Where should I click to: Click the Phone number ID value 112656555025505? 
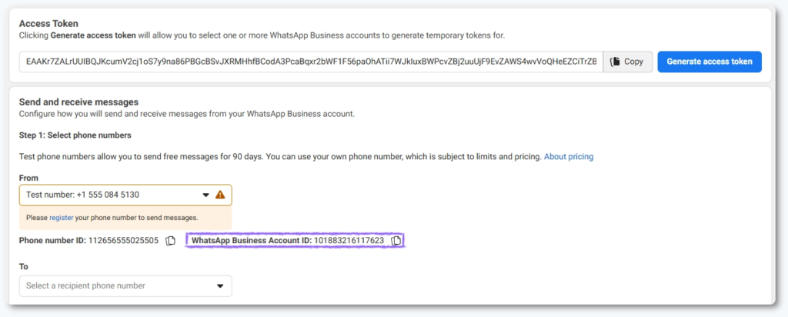(124, 241)
